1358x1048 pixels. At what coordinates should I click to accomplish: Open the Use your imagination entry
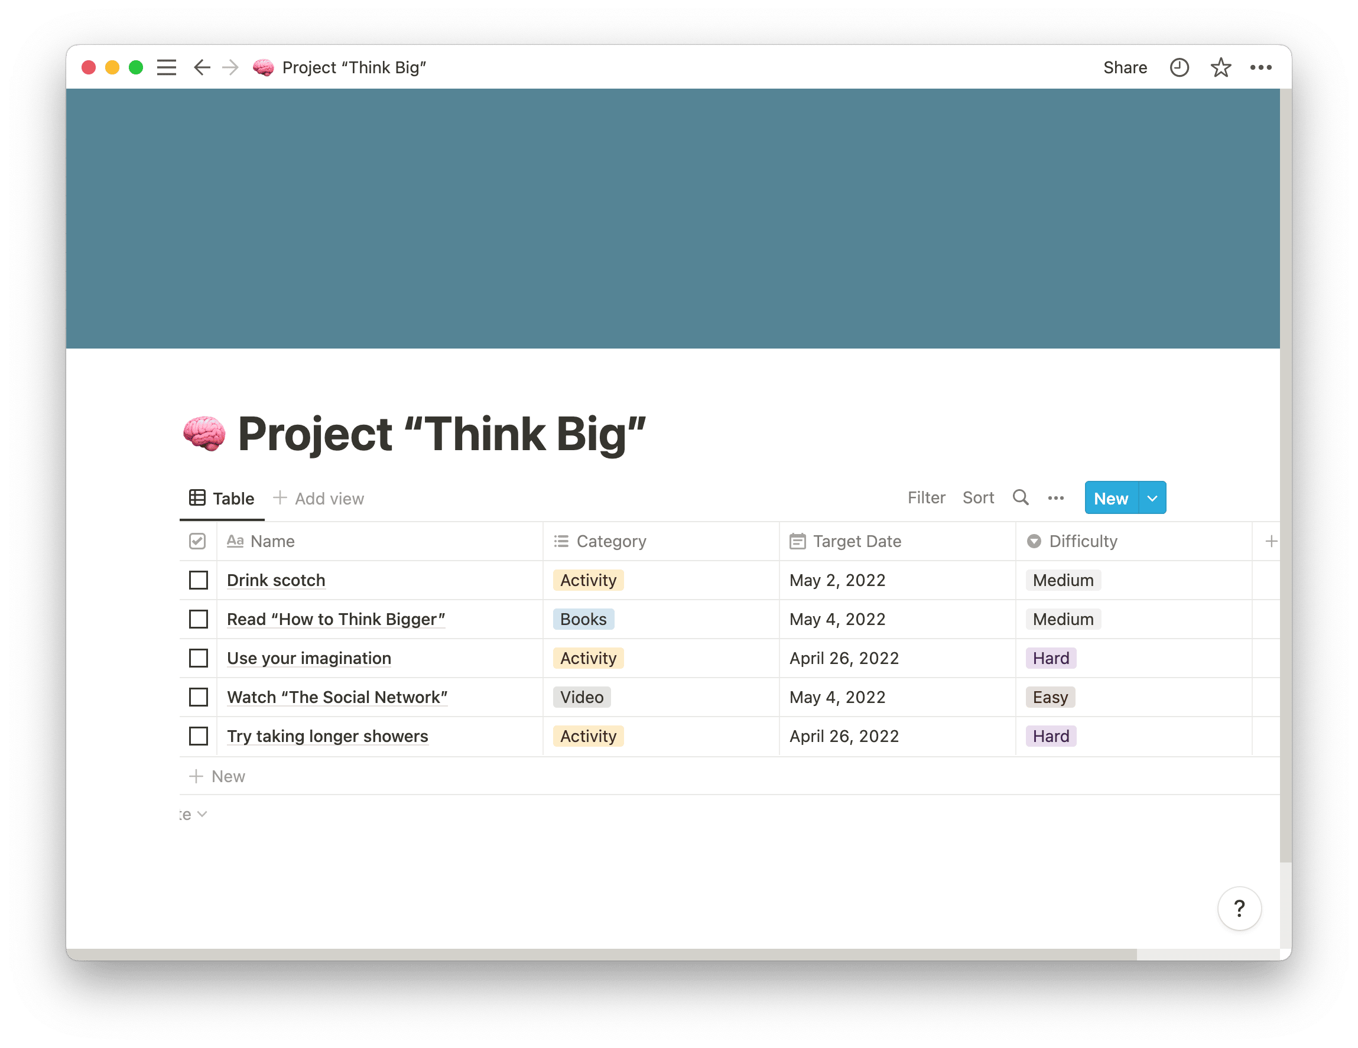point(309,658)
